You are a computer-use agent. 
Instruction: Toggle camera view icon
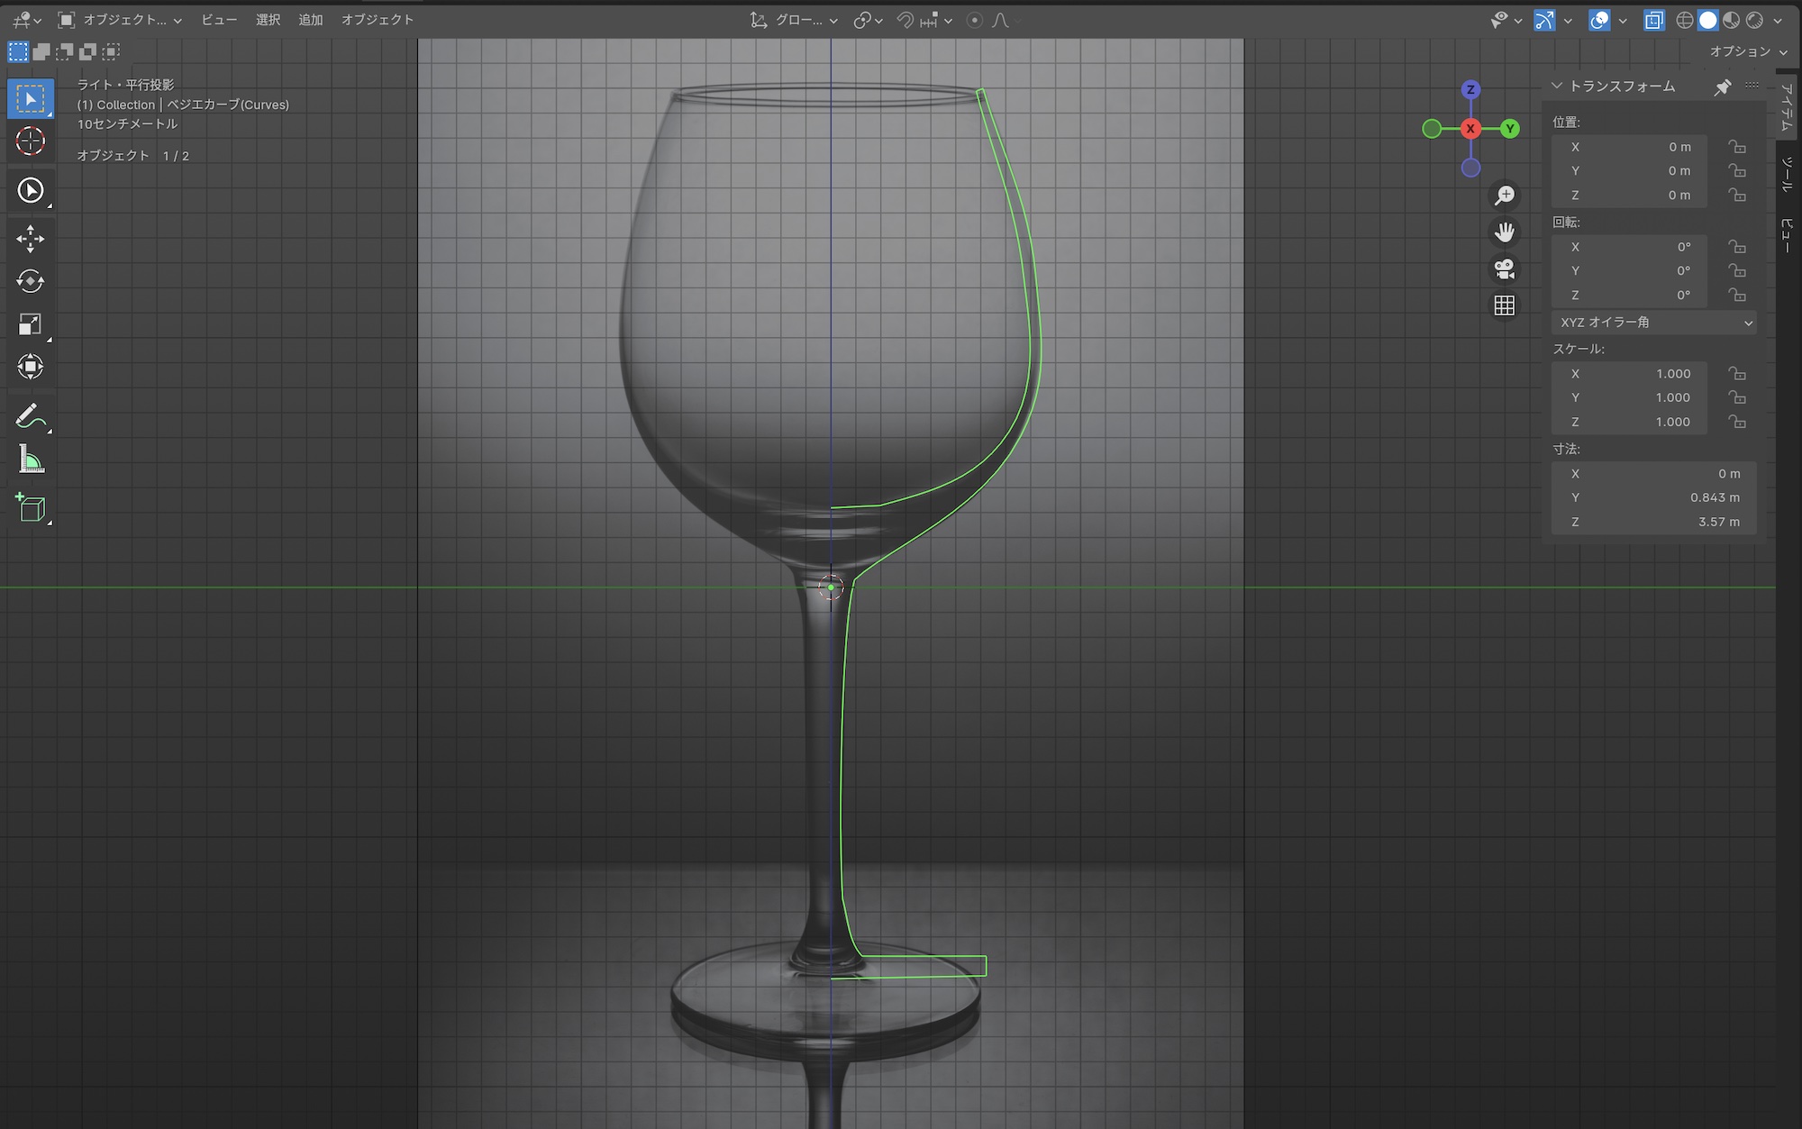click(x=1504, y=269)
